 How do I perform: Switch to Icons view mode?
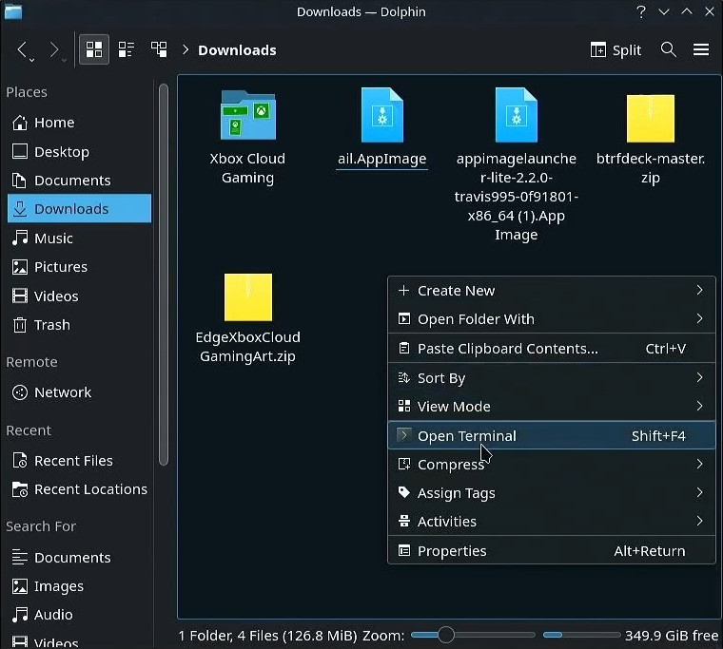point(94,49)
